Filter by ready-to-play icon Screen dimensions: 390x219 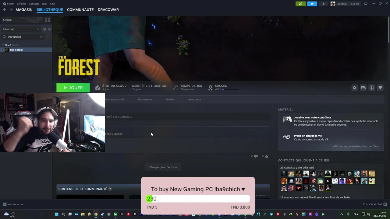coord(49,29)
